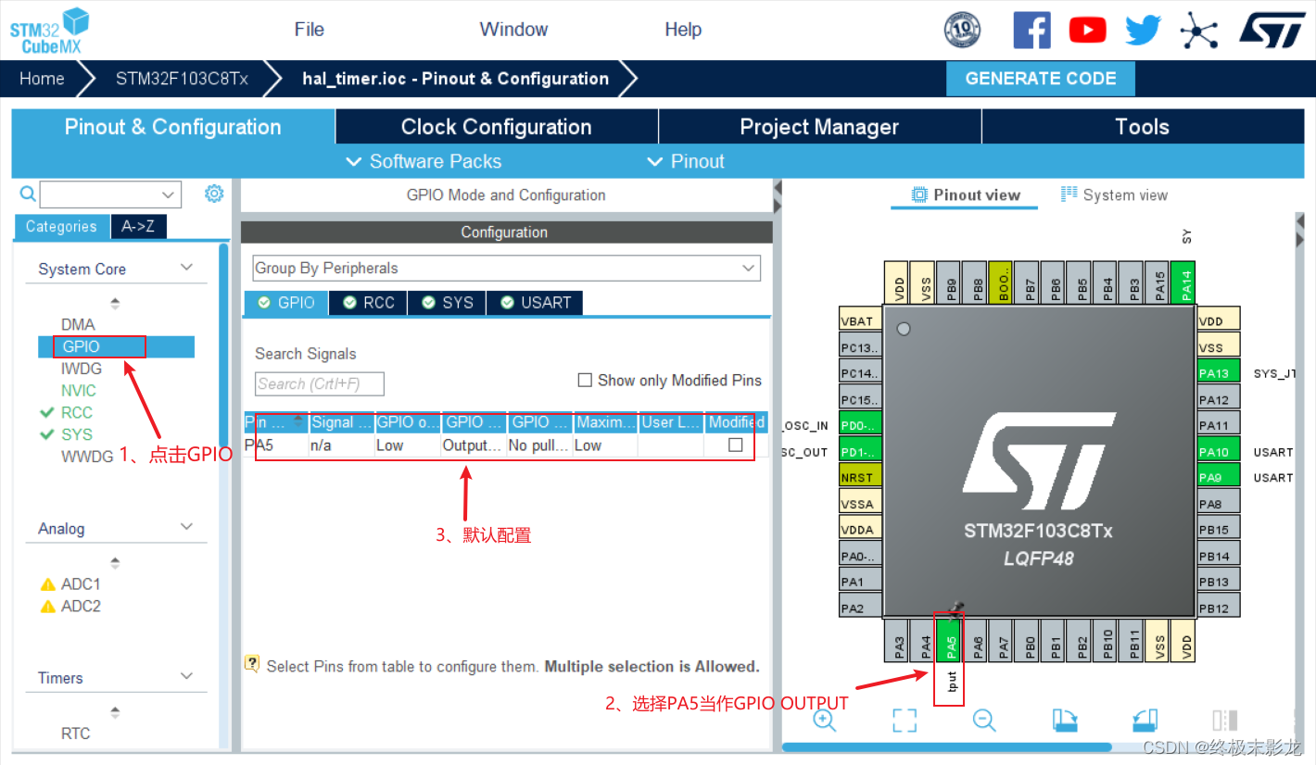Rotate the chip clockwise
Screen dimensions: 1316x765
[x=1065, y=720]
